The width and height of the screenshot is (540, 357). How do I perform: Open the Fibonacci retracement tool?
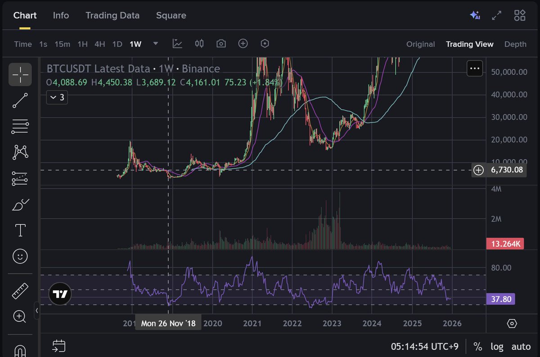tap(20, 127)
